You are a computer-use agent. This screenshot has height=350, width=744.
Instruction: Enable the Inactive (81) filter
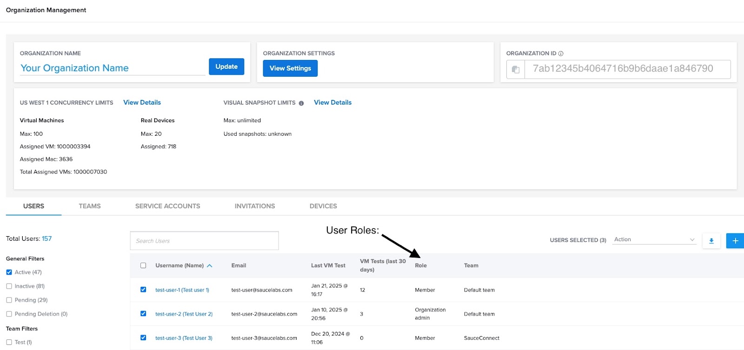tap(9, 286)
